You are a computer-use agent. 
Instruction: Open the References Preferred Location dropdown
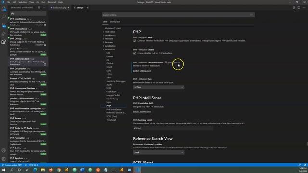tap(159, 152)
